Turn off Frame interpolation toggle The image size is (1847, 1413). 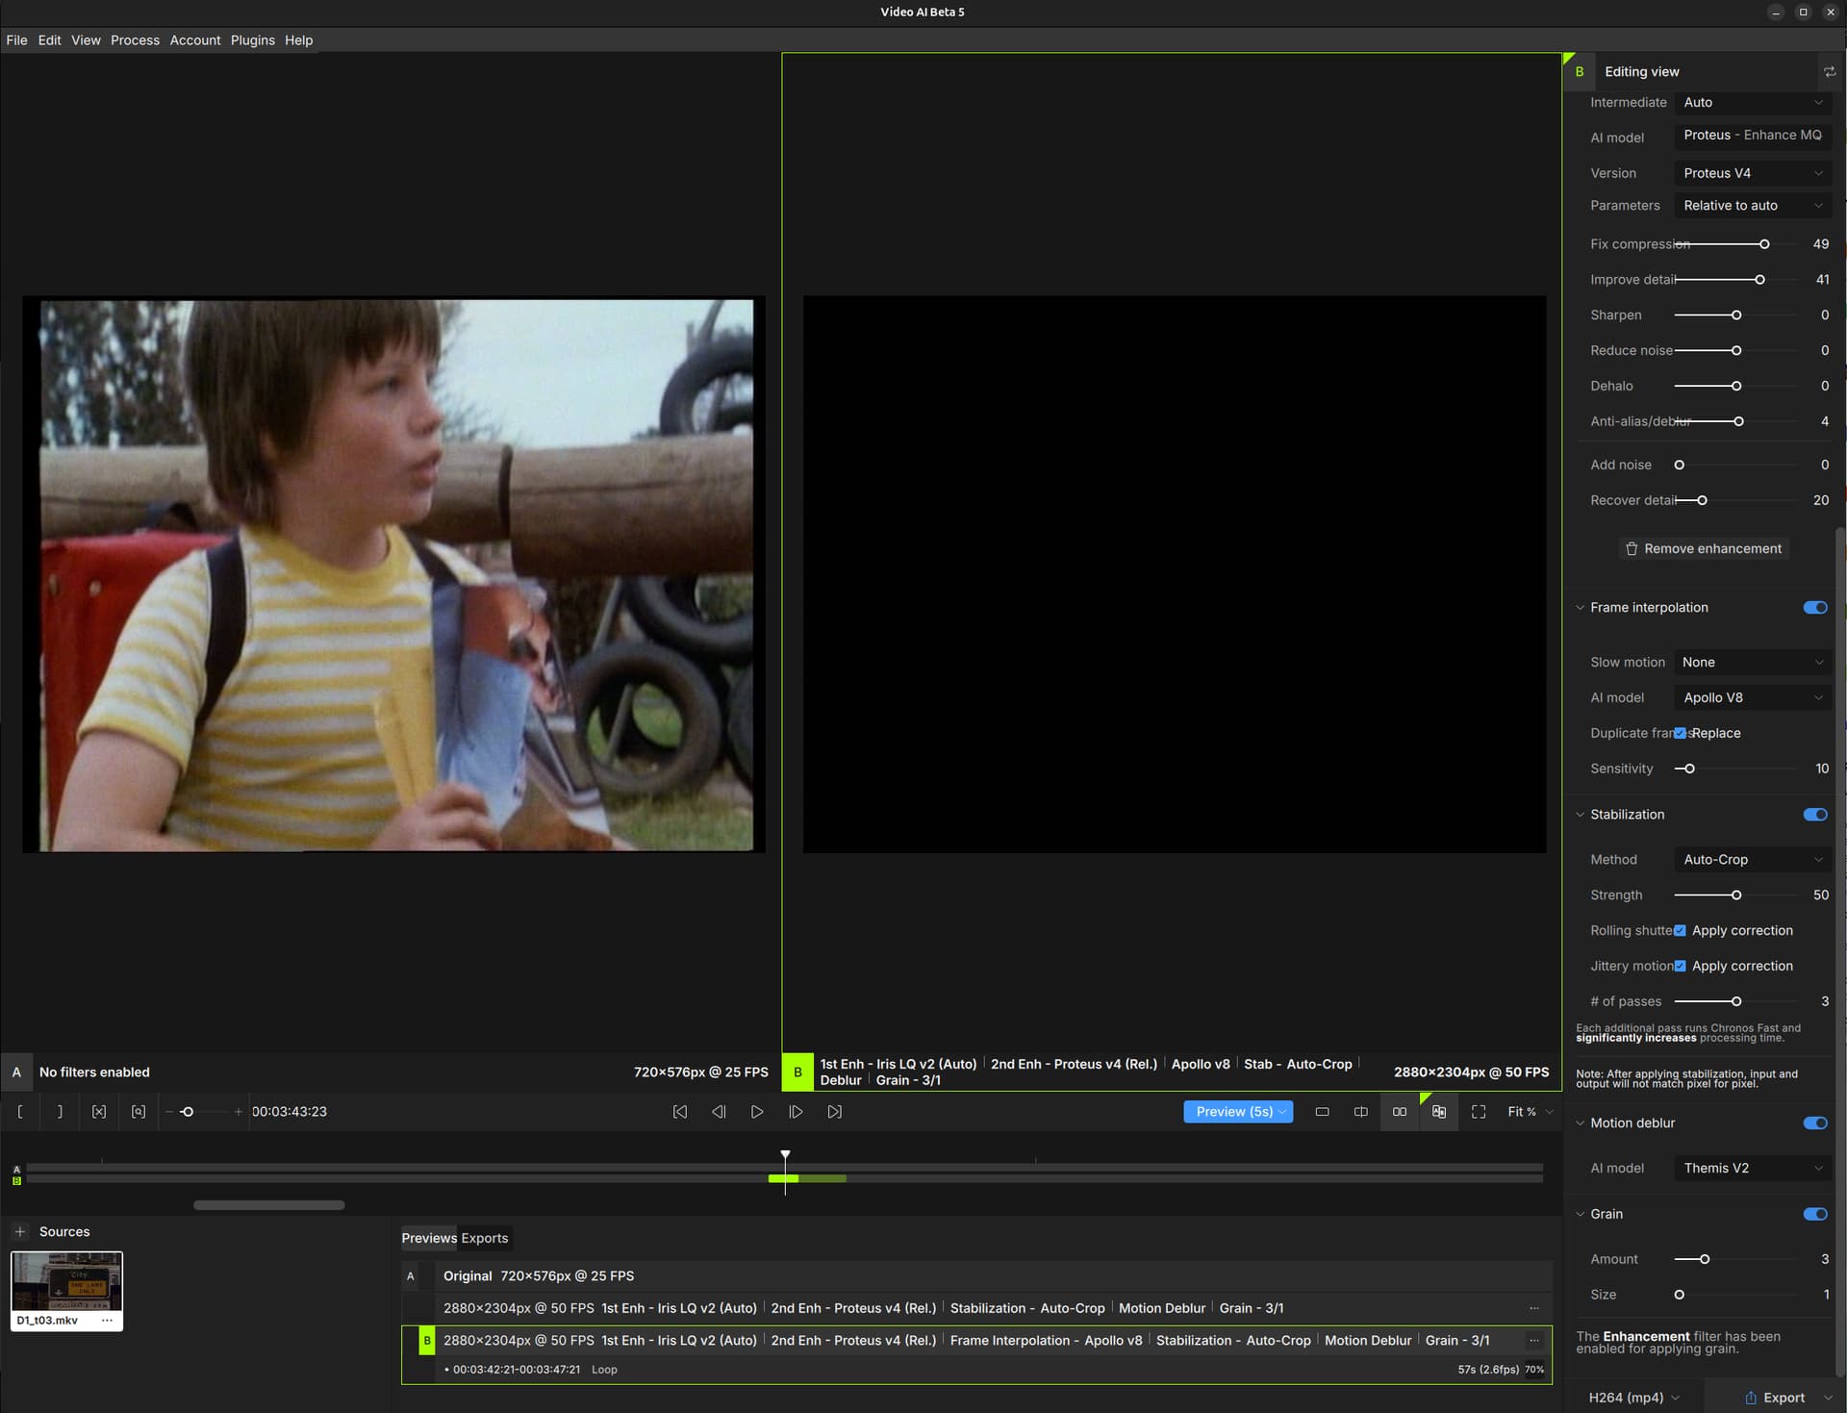point(1814,607)
